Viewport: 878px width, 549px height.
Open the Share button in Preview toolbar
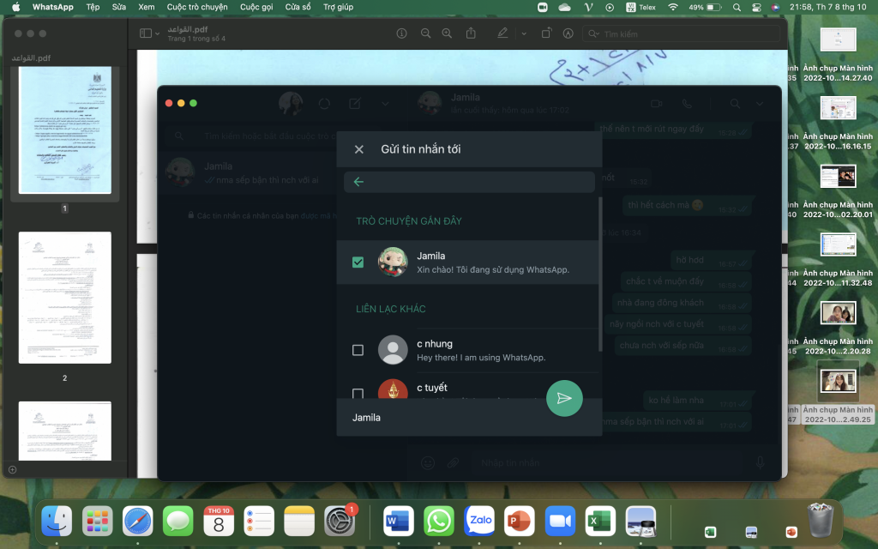[x=471, y=33]
